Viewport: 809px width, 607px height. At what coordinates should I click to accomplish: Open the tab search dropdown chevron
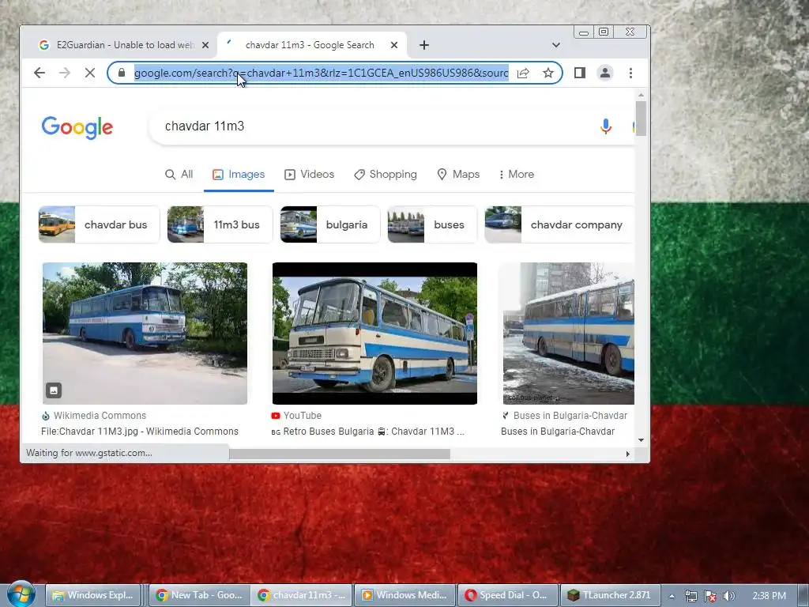click(555, 45)
